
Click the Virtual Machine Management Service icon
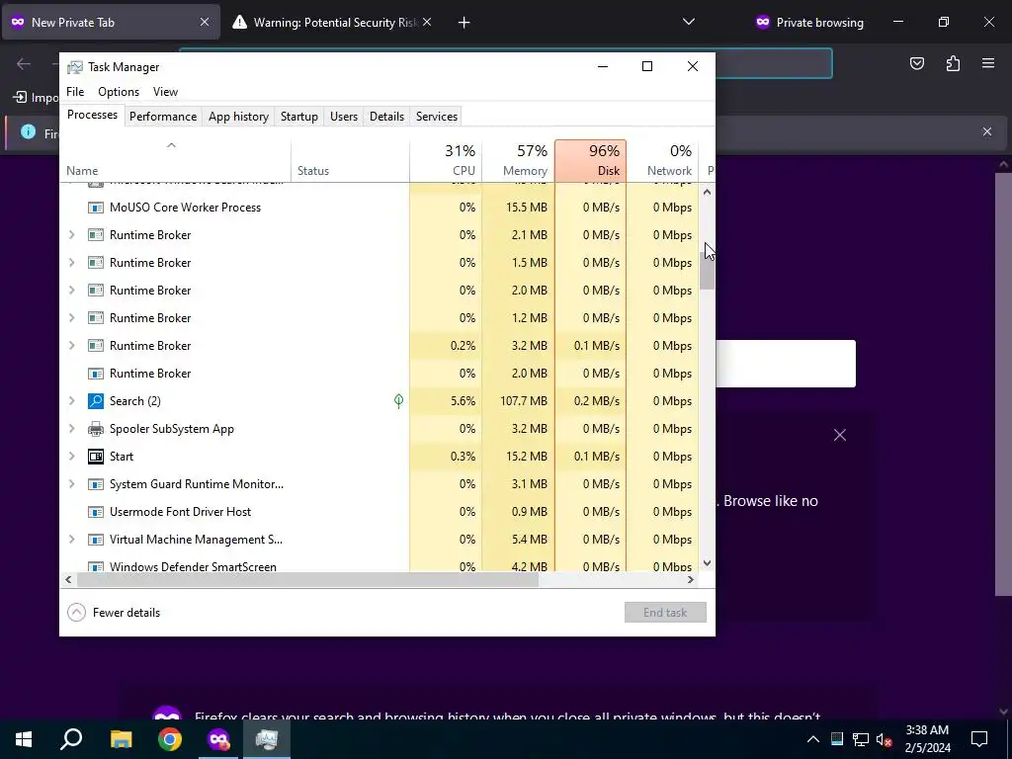tap(96, 540)
